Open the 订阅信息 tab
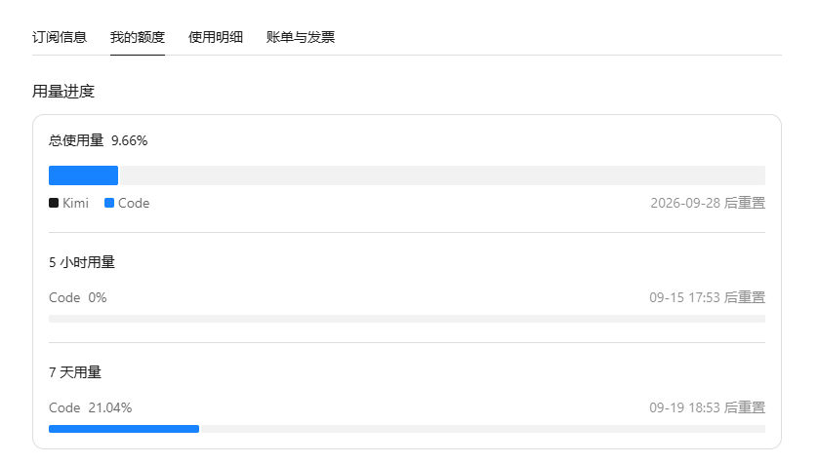Image resolution: width=819 pixels, height=464 pixels. pos(60,37)
